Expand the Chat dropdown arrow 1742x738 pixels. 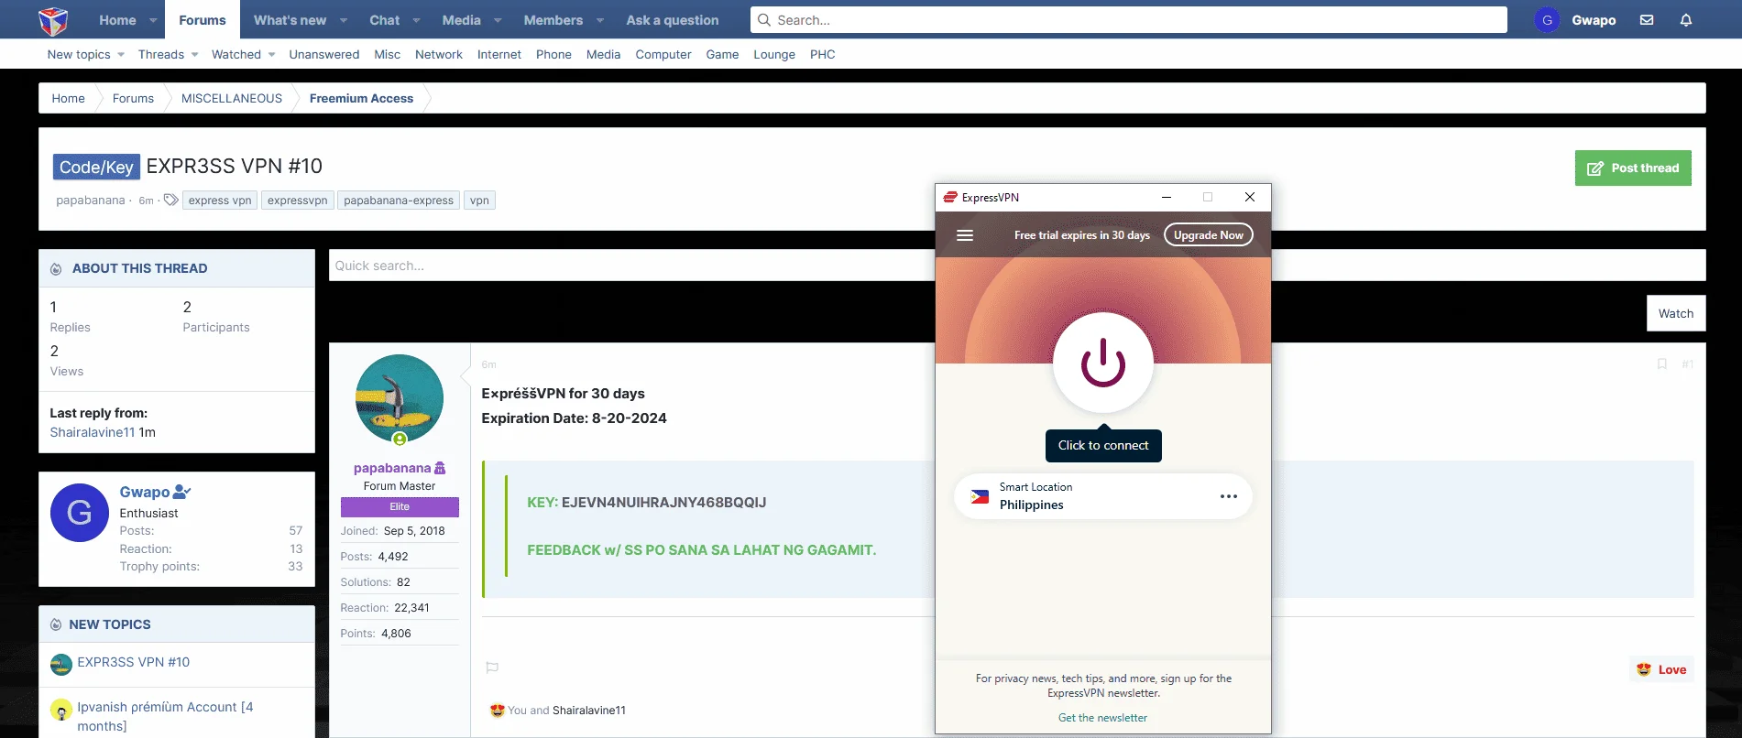pyautogui.click(x=417, y=20)
